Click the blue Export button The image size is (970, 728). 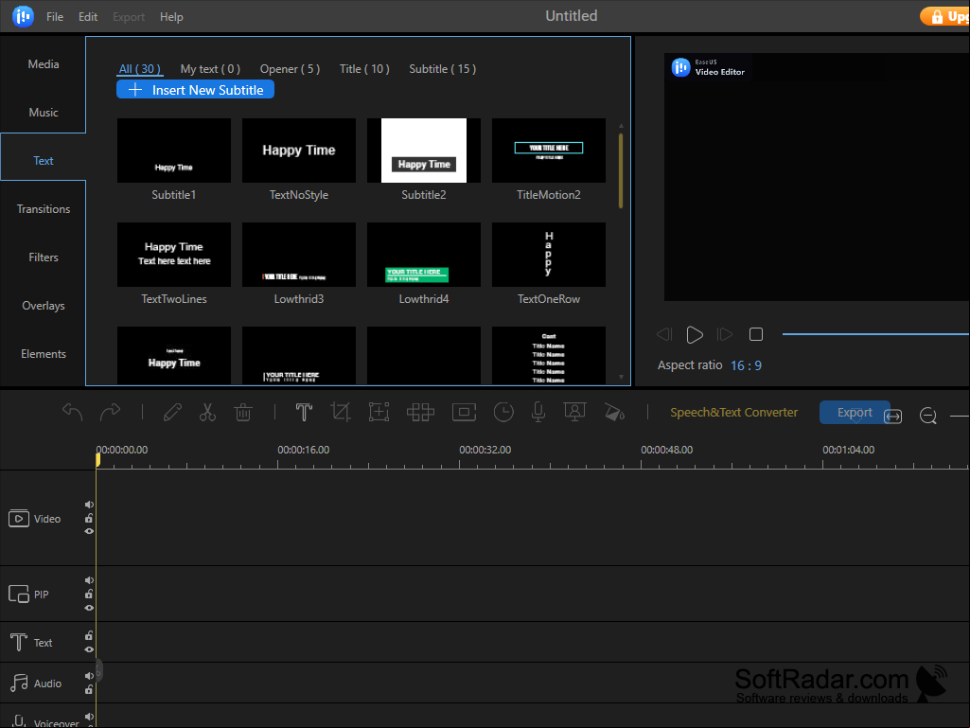855,413
